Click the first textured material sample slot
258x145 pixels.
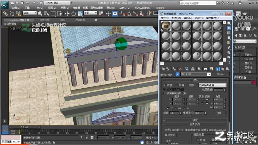coord(166,26)
